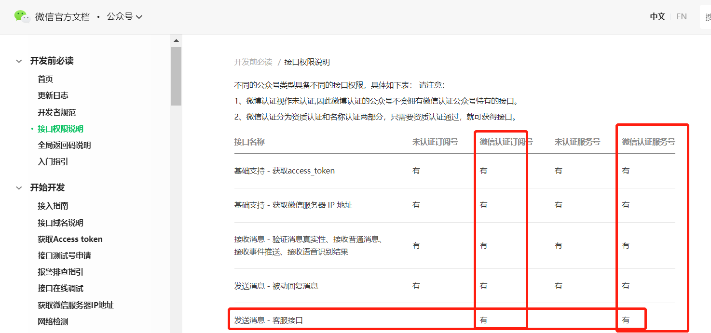The width and height of the screenshot is (711, 333).
Task: Click the 基础支持 - 获取access_token row label
Action: point(285,171)
